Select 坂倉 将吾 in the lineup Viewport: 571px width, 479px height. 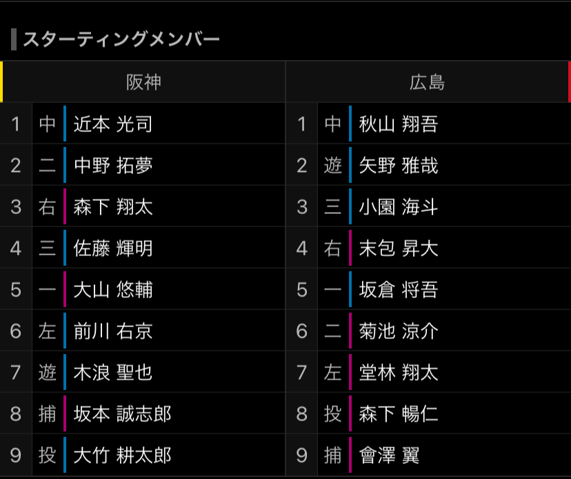click(x=398, y=290)
